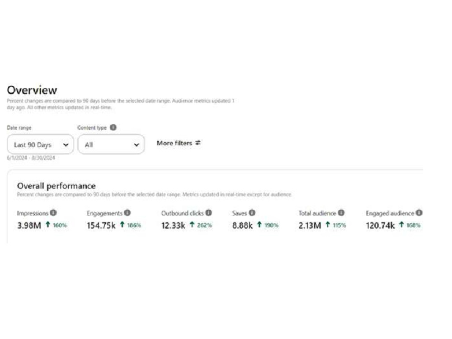Screen dimensions: 452x339
Task: Open the Last 90 Days date range dropdown
Action: 40,144
